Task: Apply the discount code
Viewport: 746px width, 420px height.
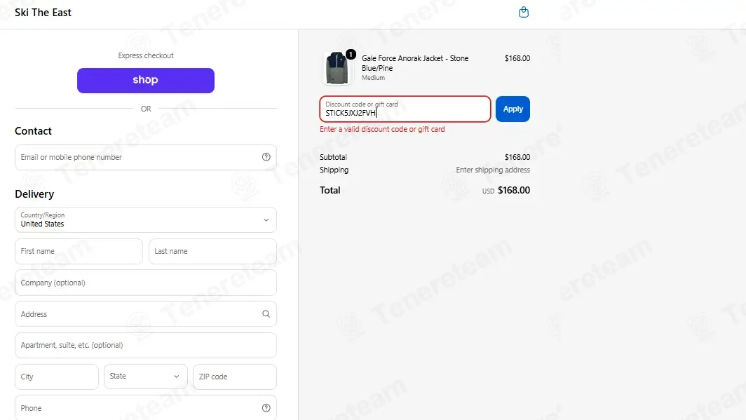Action: coord(513,109)
